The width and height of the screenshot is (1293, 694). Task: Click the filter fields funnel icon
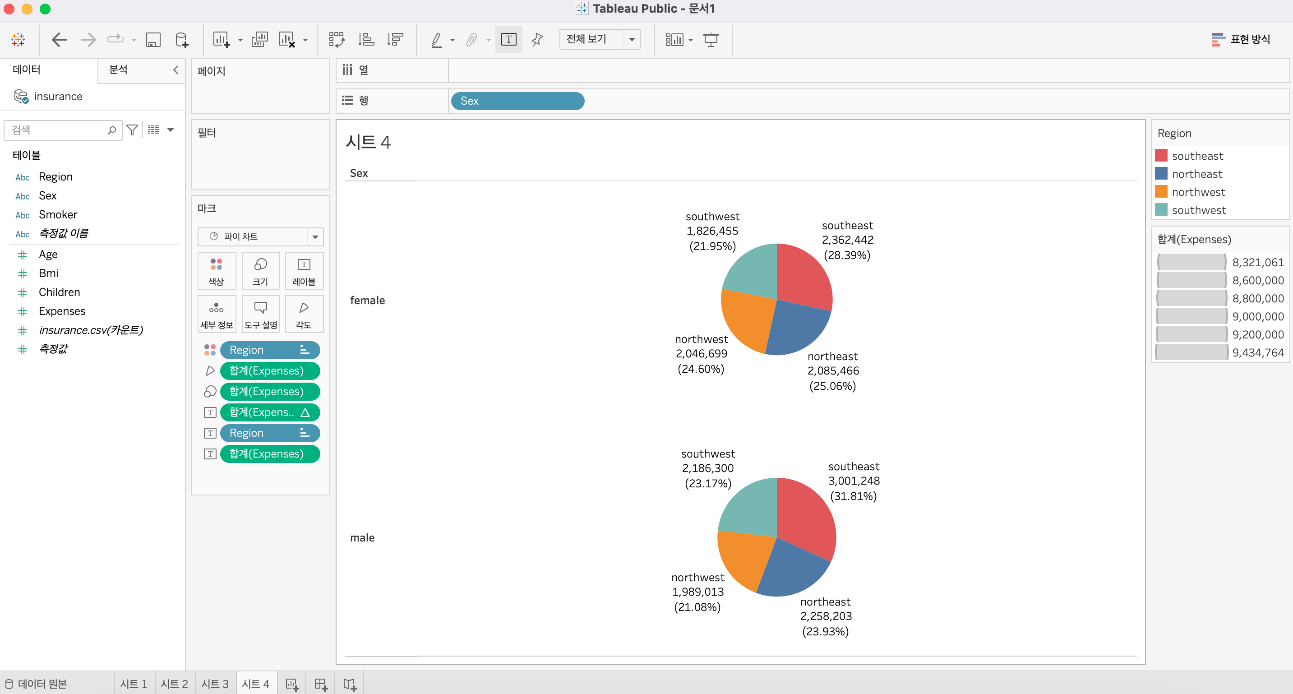[x=132, y=130]
